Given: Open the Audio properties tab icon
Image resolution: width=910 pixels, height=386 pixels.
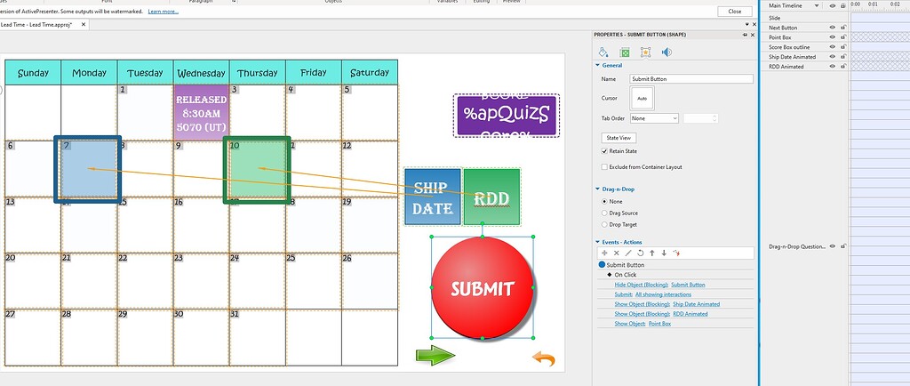Looking at the screenshot, I should pyautogui.click(x=667, y=52).
